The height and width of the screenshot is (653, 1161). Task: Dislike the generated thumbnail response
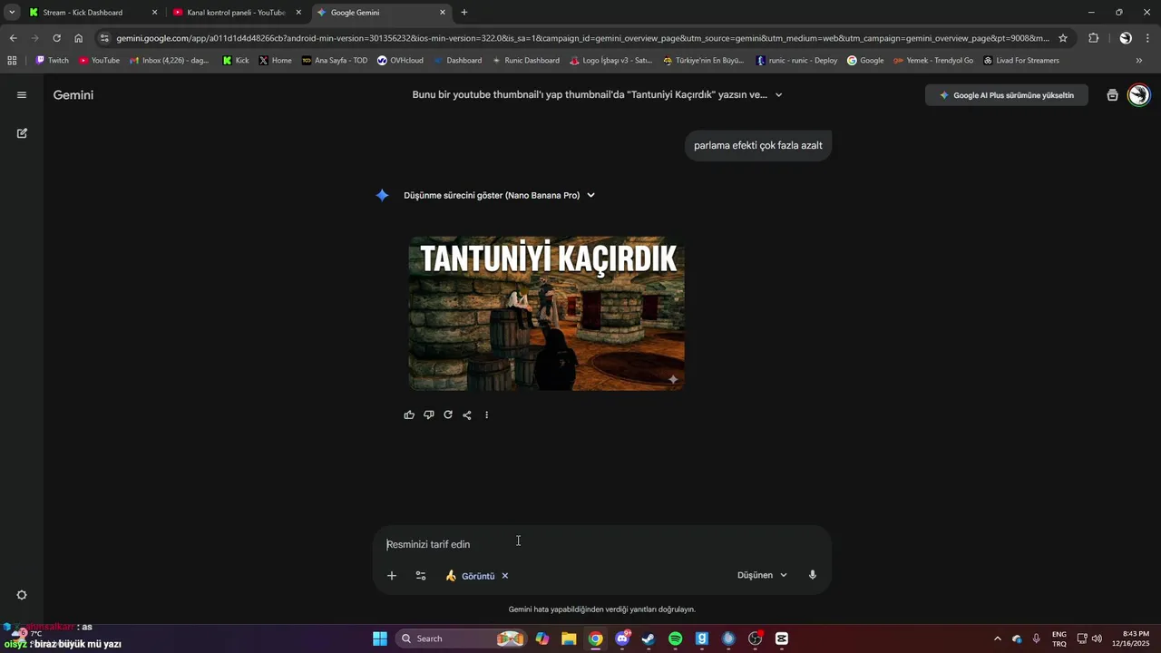tap(428, 415)
